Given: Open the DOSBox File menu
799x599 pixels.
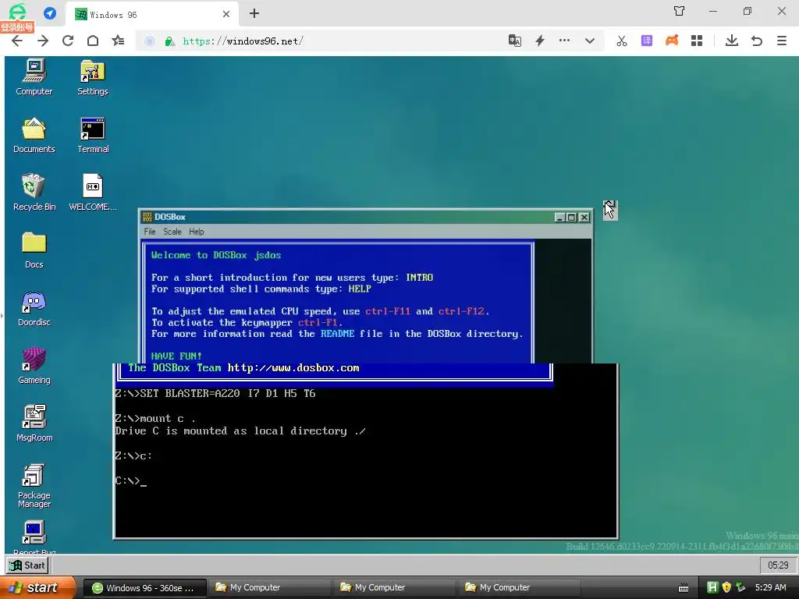Looking at the screenshot, I should pyautogui.click(x=150, y=232).
